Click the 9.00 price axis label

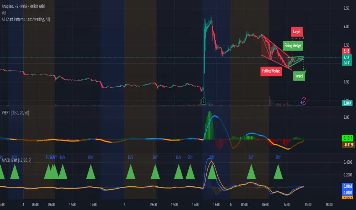(346, 27)
